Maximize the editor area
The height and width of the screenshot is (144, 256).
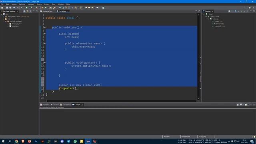click(x=199, y=11)
